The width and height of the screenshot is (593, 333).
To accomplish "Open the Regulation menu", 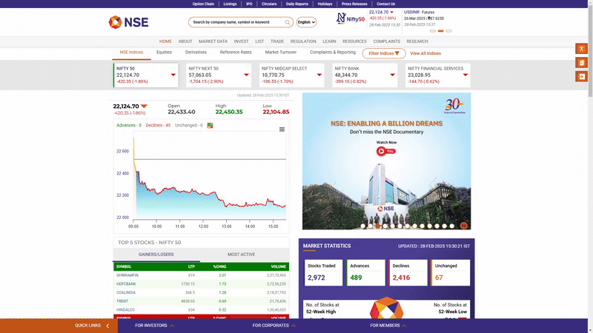I will 303,41.
